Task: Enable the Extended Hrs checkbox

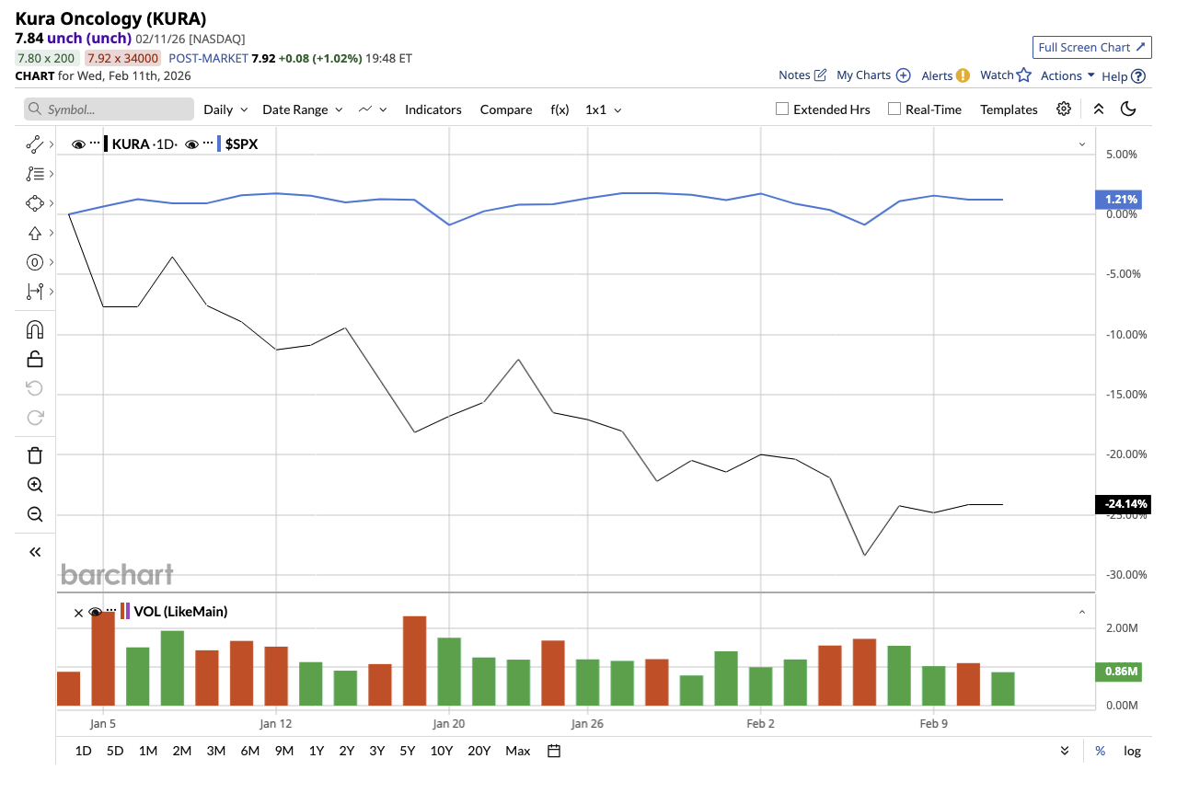Action: 782,109
